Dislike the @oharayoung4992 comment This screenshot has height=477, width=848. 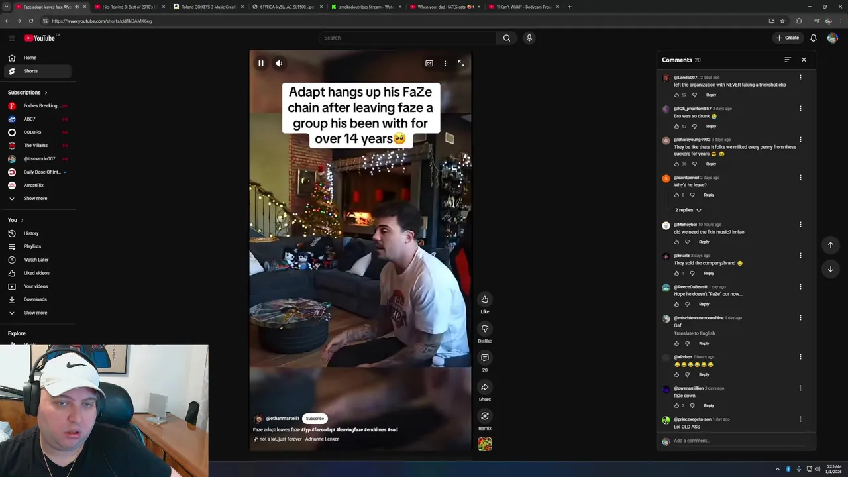tap(694, 164)
